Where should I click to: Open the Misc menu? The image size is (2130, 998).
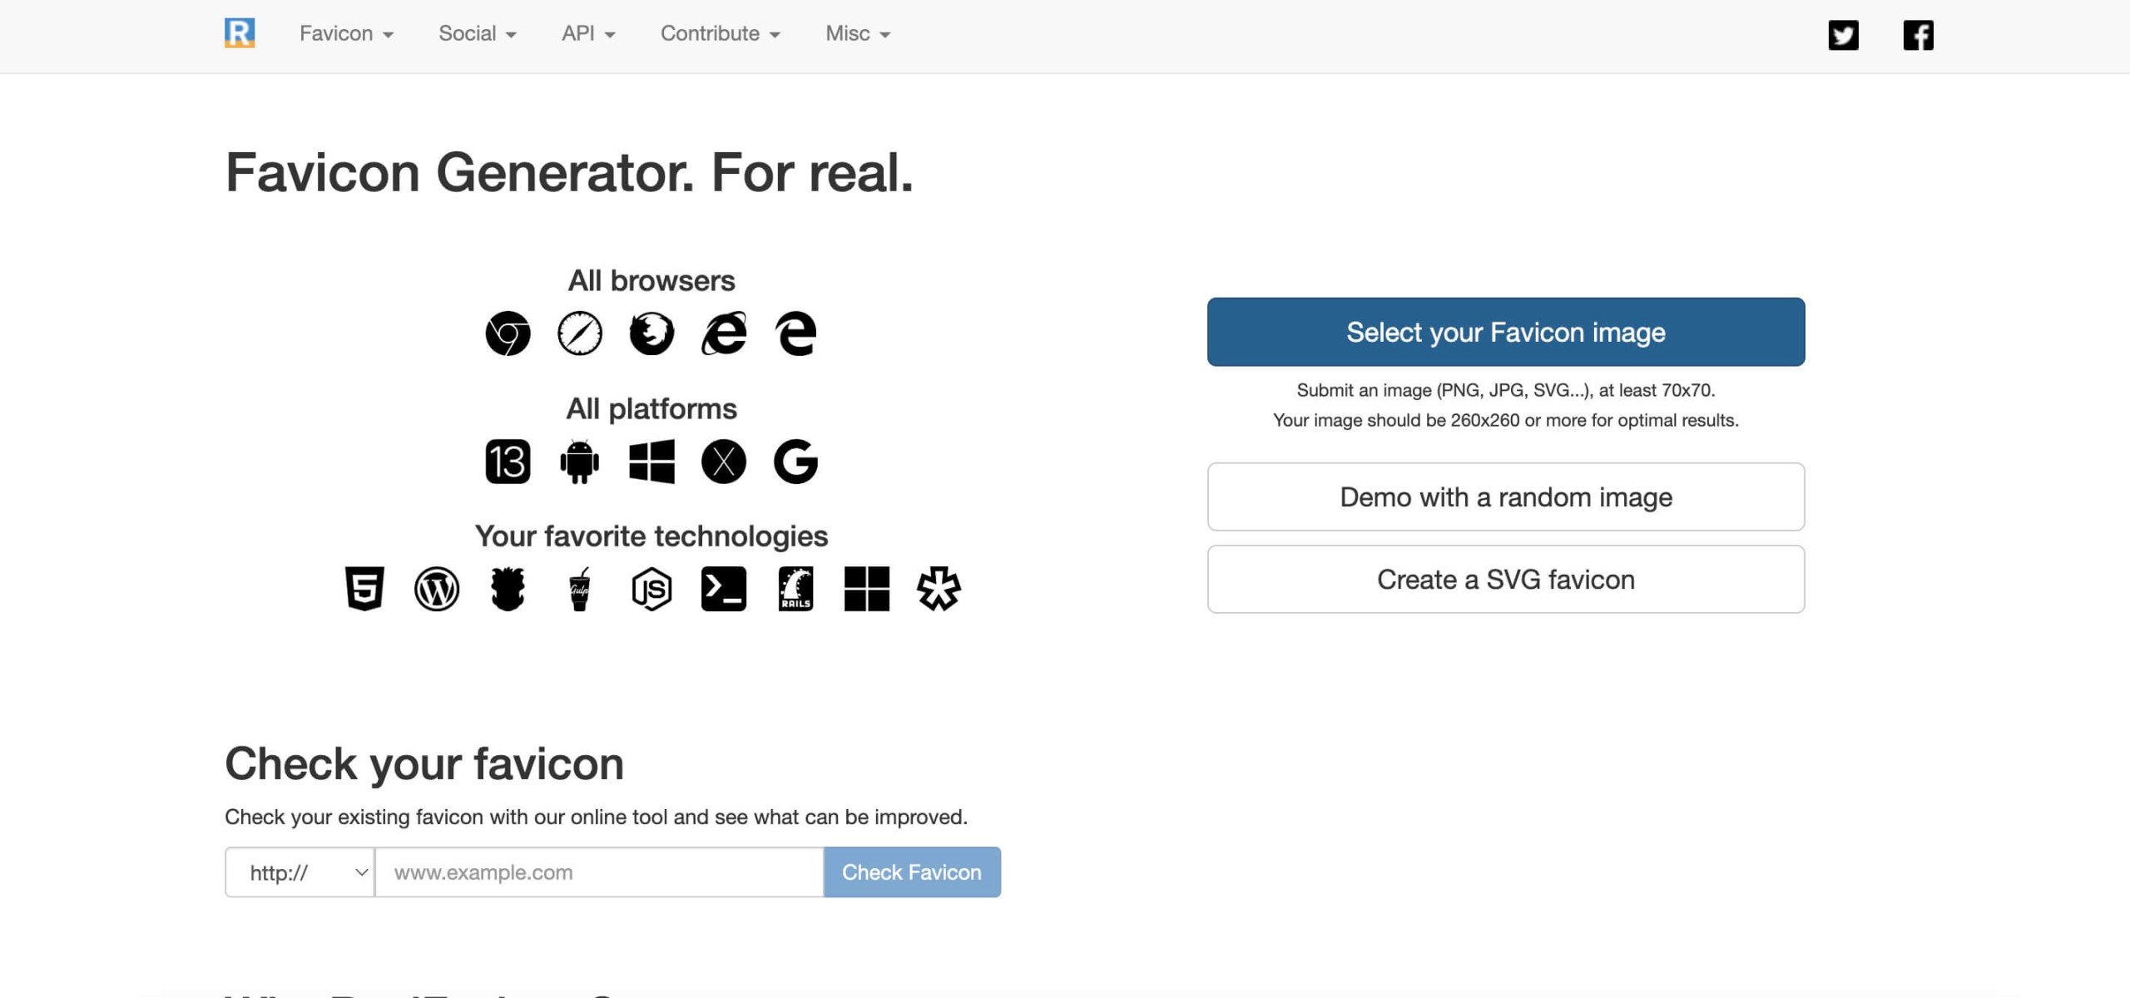(x=858, y=33)
